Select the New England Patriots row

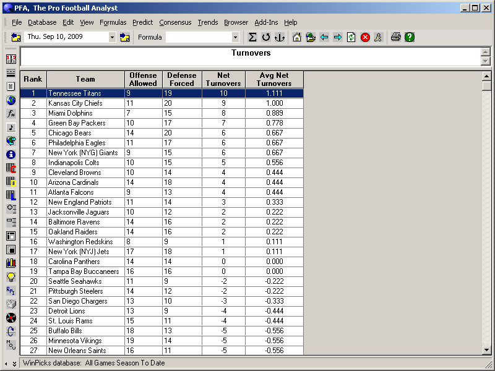tap(161, 202)
